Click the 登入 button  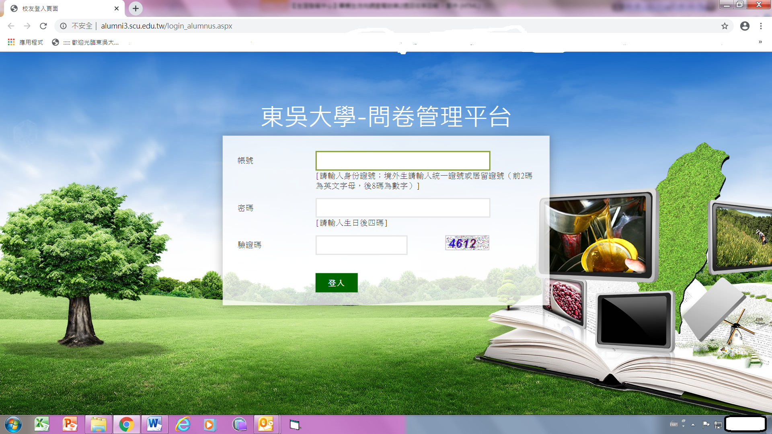click(337, 283)
